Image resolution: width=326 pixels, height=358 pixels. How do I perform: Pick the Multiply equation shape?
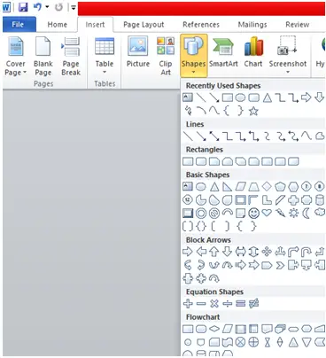[x=214, y=303]
